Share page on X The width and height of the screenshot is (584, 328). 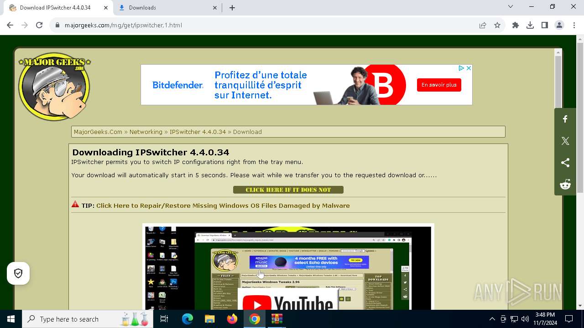565,141
